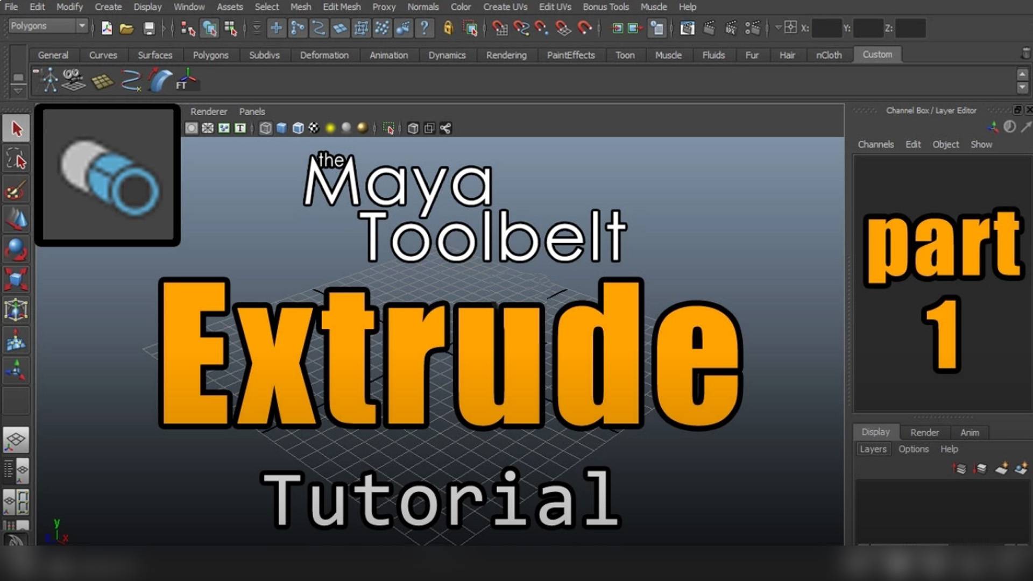The image size is (1033, 581).
Task: Activate the Paint Selection tool
Action: (x=16, y=190)
